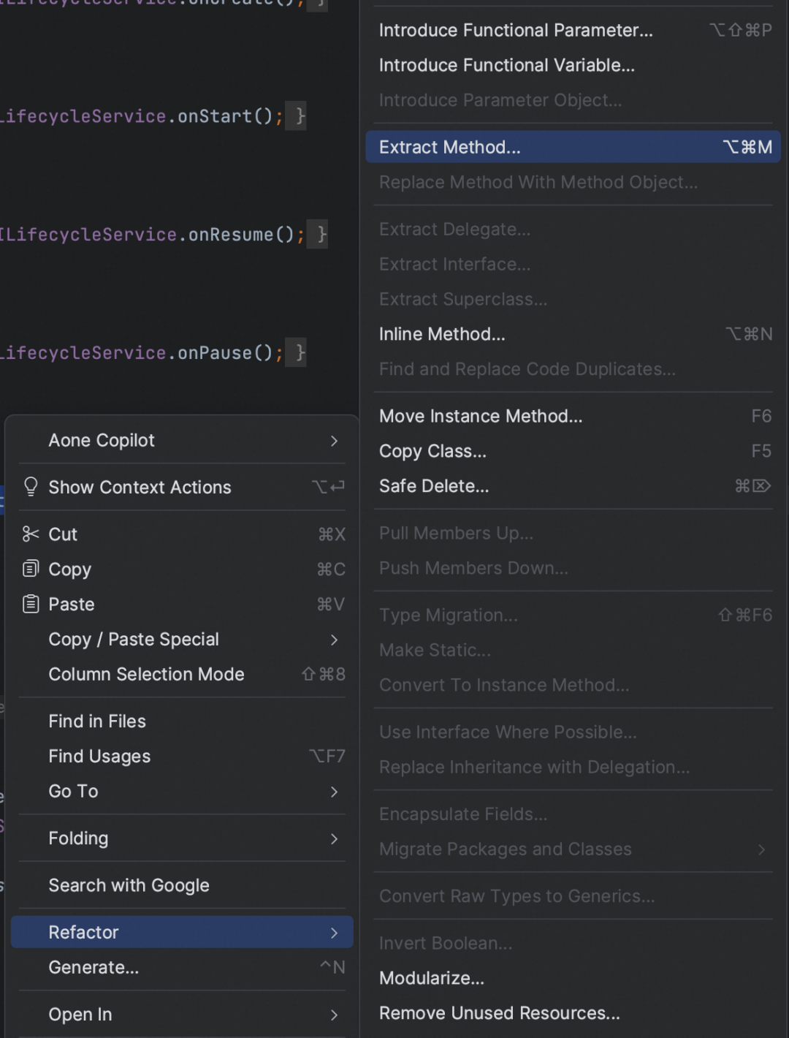
Task: Choose Find Usages
Action: coord(182,757)
